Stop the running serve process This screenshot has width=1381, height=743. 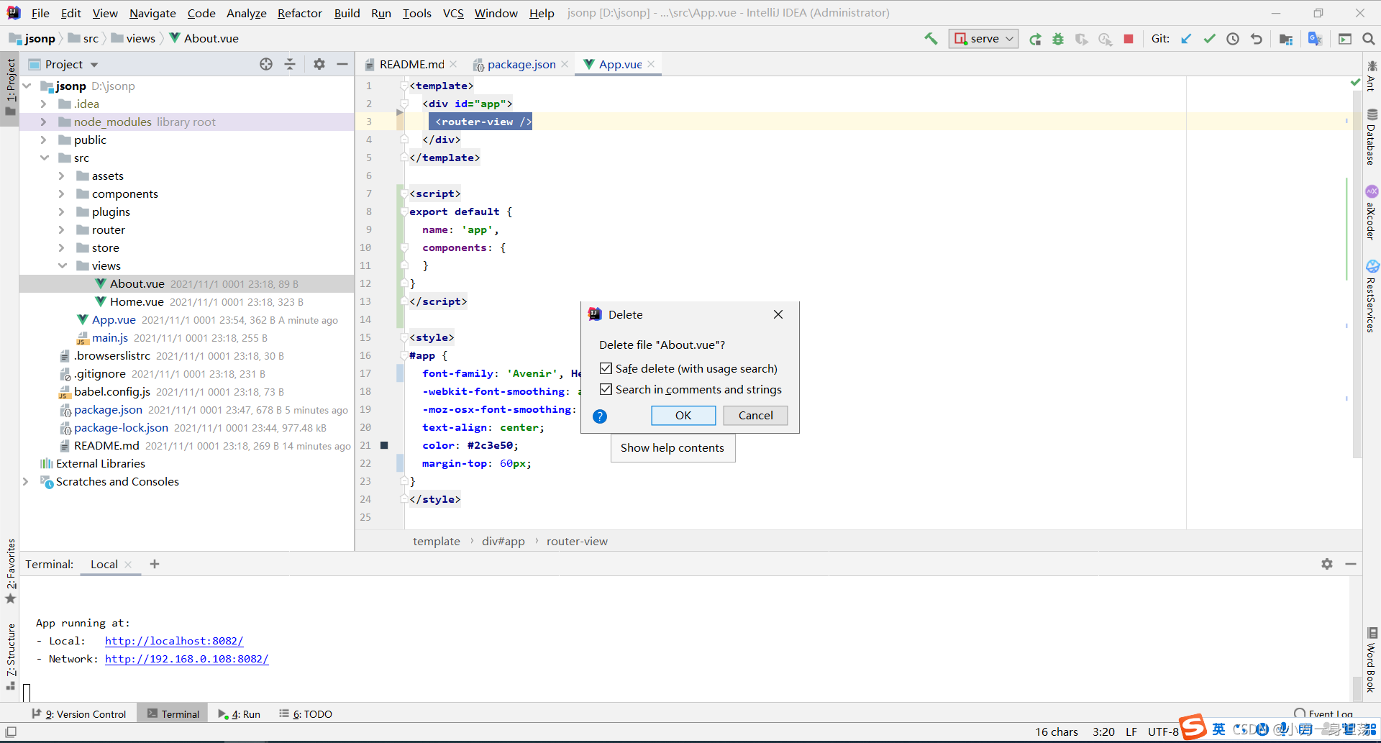coord(1129,39)
